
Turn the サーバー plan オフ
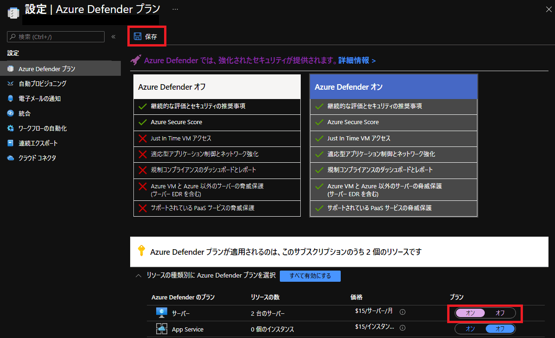pyautogui.click(x=500, y=313)
